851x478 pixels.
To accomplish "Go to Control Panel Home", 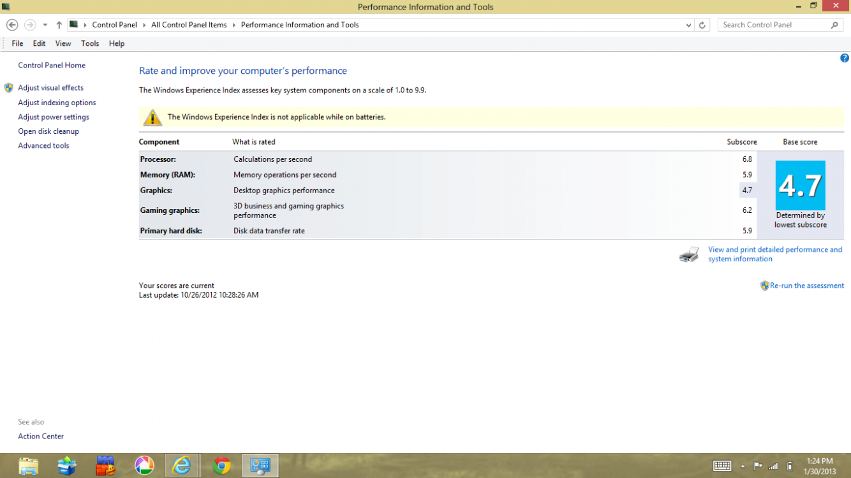I will [x=52, y=65].
